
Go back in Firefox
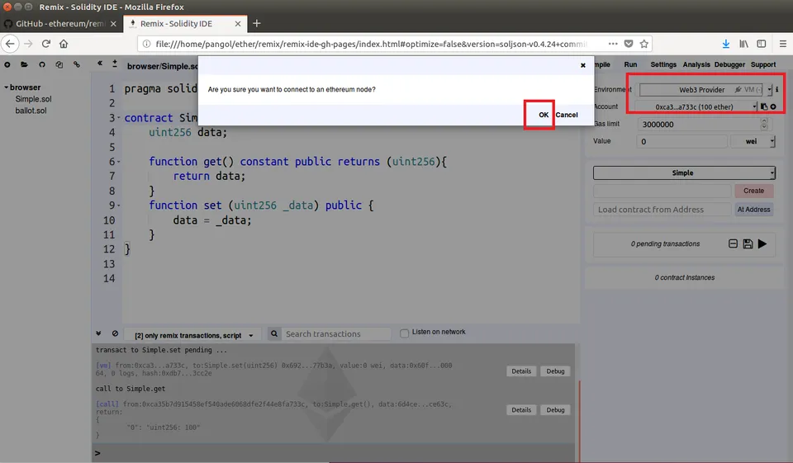(x=10, y=44)
